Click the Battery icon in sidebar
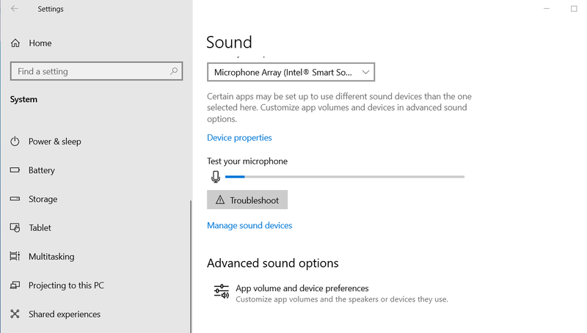The width and height of the screenshot is (587, 333). pos(15,170)
